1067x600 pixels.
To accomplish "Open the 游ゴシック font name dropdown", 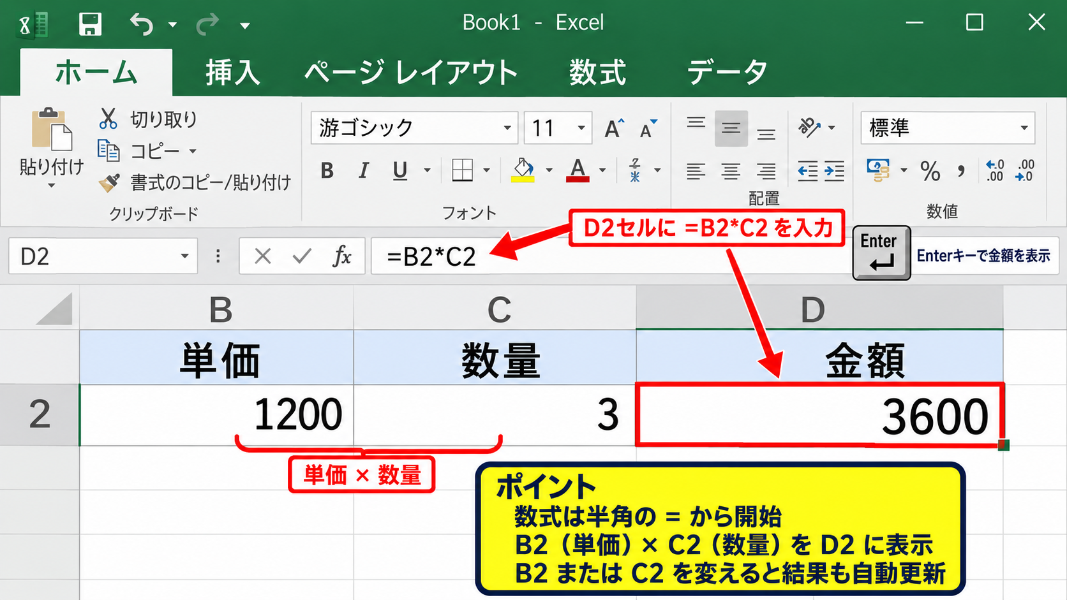I will [x=507, y=128].
